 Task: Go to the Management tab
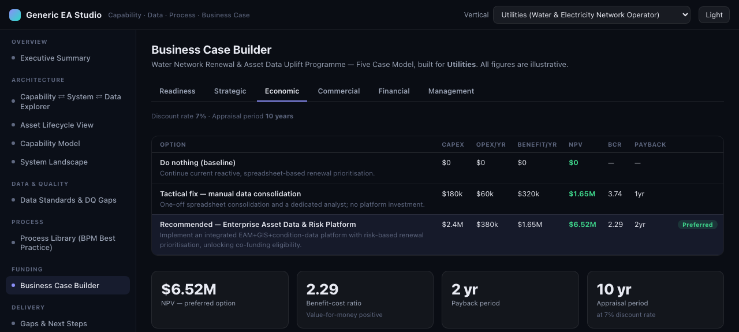click(x=451, y=91)
